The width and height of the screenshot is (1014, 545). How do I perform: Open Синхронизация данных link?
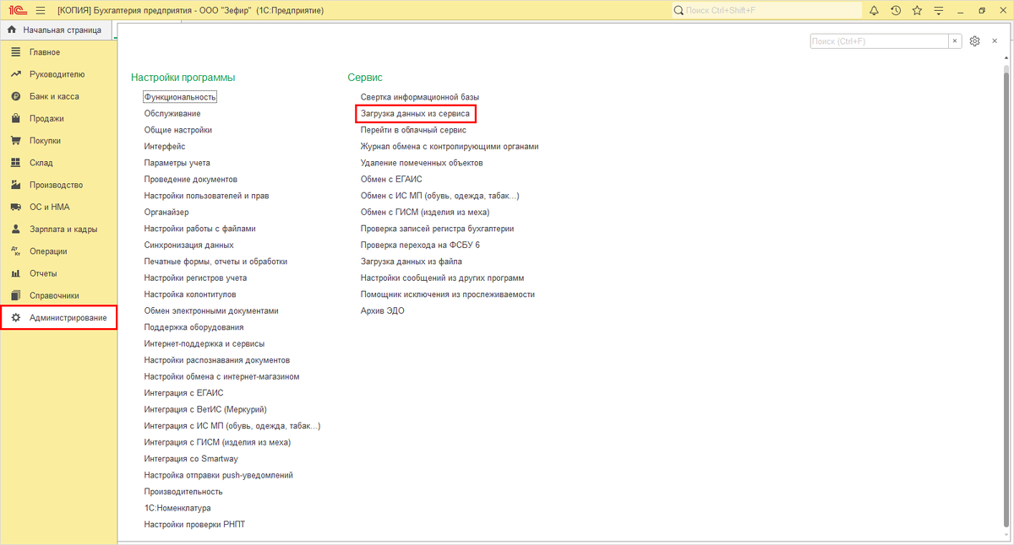coord(188,245)
